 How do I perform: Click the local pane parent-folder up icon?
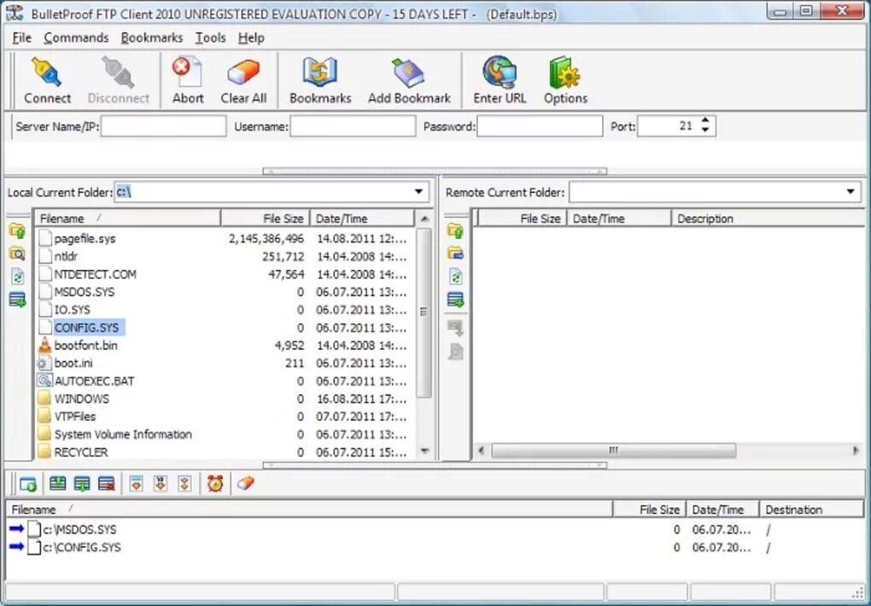click(17, 230)
